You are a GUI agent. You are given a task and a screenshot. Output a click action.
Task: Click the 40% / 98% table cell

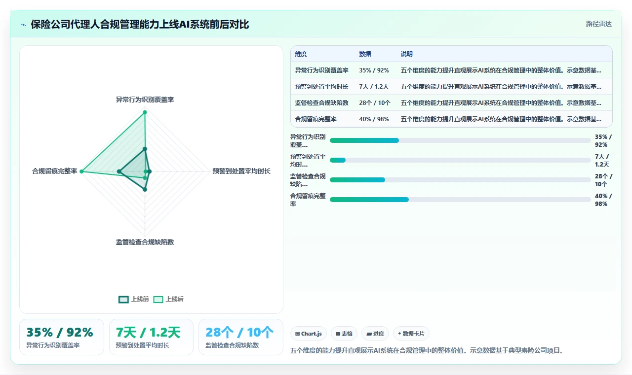point(374,119)
